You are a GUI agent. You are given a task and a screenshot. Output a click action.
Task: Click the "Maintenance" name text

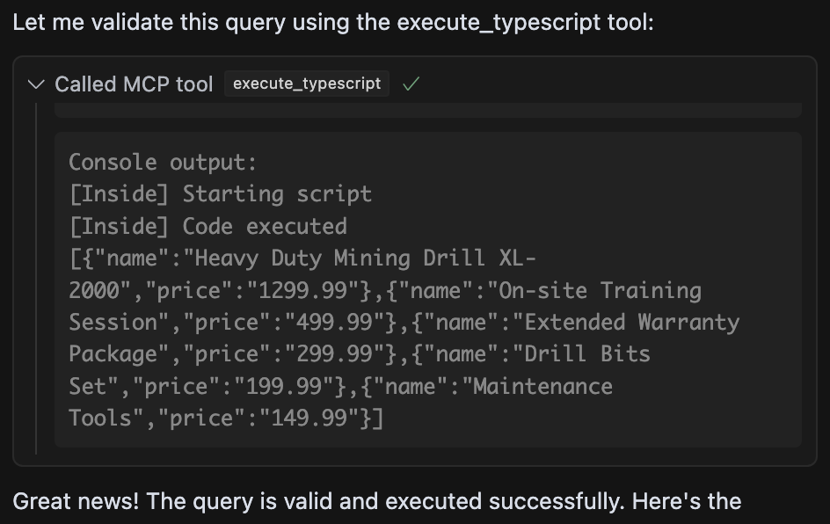[x=543, y=387]
